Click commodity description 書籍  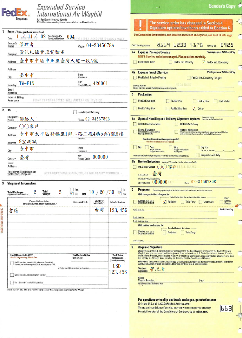pos(13,211)
